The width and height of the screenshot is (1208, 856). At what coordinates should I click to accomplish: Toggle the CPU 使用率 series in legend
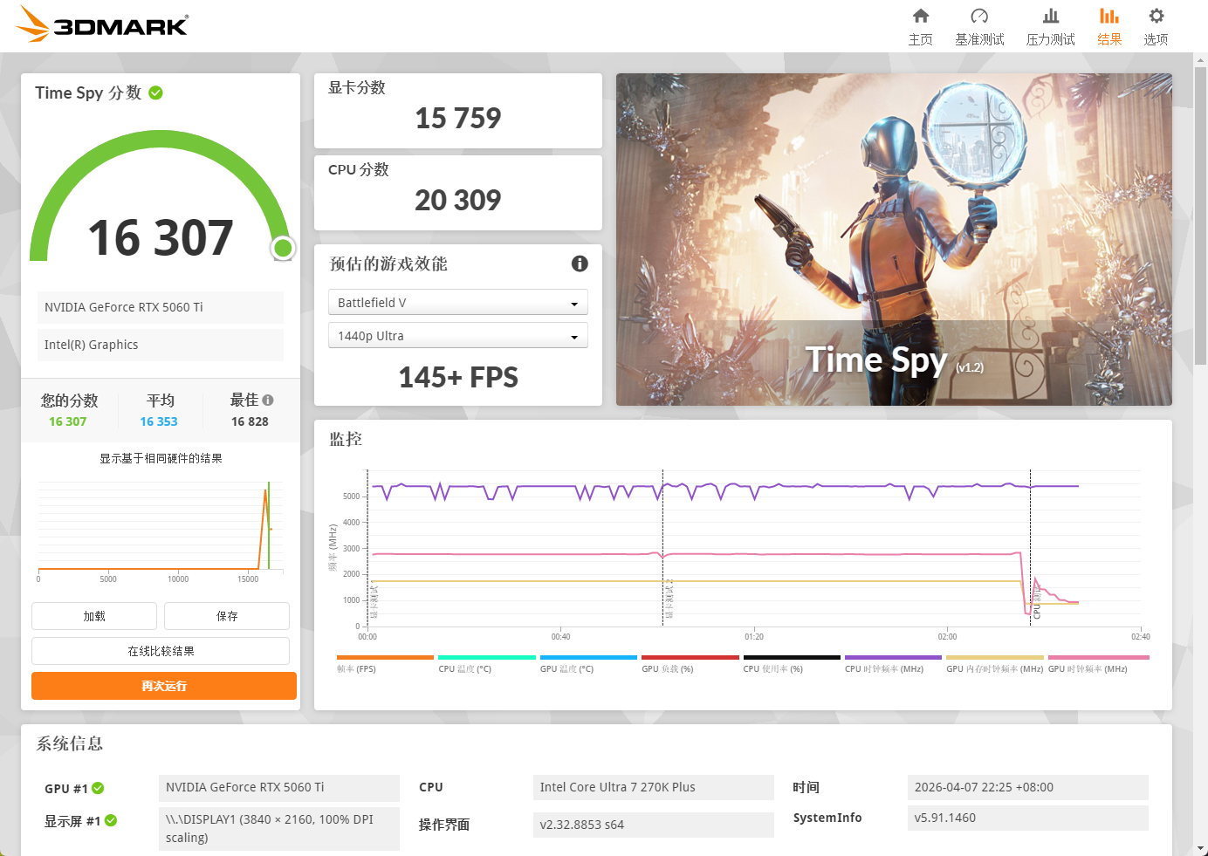[x=792, y=658]
